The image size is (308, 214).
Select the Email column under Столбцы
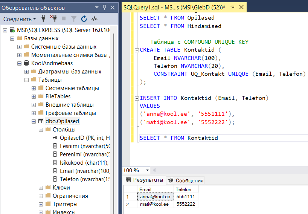(84, 171)
